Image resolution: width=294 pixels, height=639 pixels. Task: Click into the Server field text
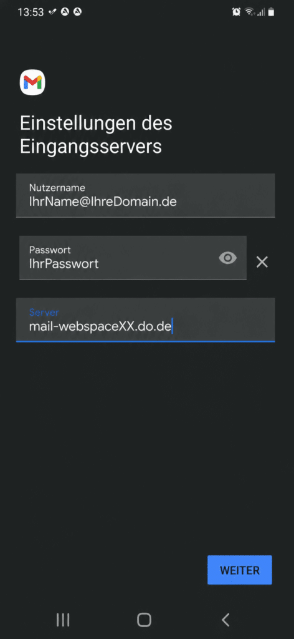[x=101, y=326]
